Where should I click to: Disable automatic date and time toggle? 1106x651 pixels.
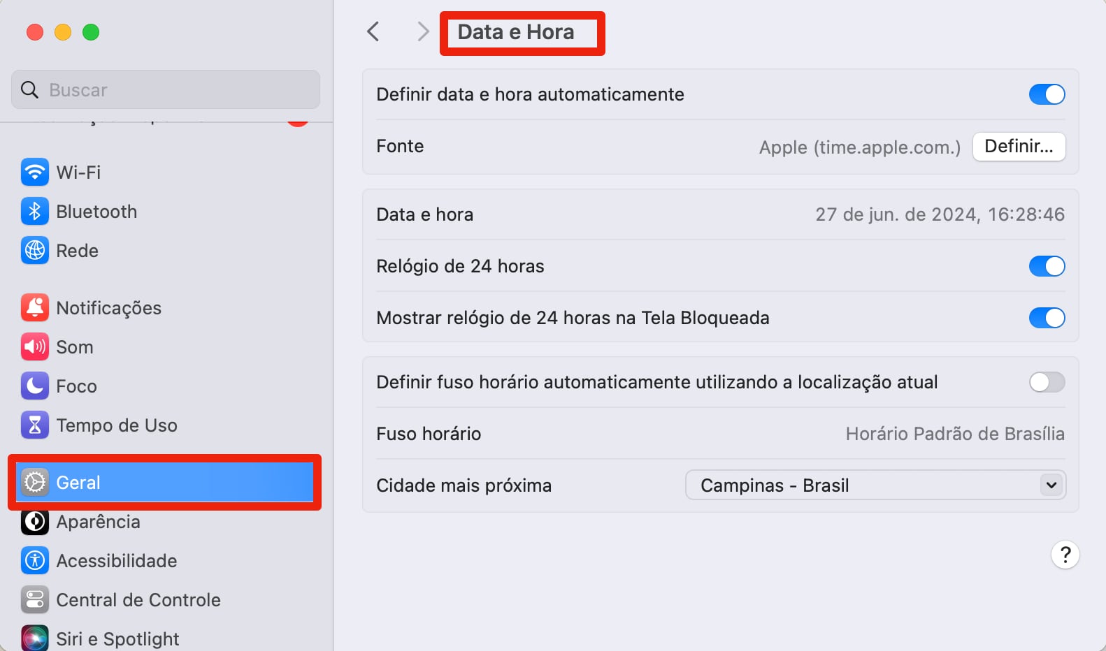point(1047,94)
